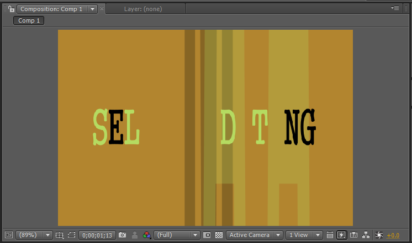This screenshot has height=243, width=412.
Task: Click the Show Snapshot person icon
Action: 135,235
